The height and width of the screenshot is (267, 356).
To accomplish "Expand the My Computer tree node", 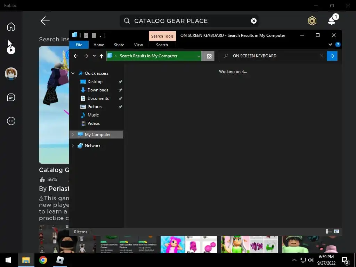I will coord(73,135).
